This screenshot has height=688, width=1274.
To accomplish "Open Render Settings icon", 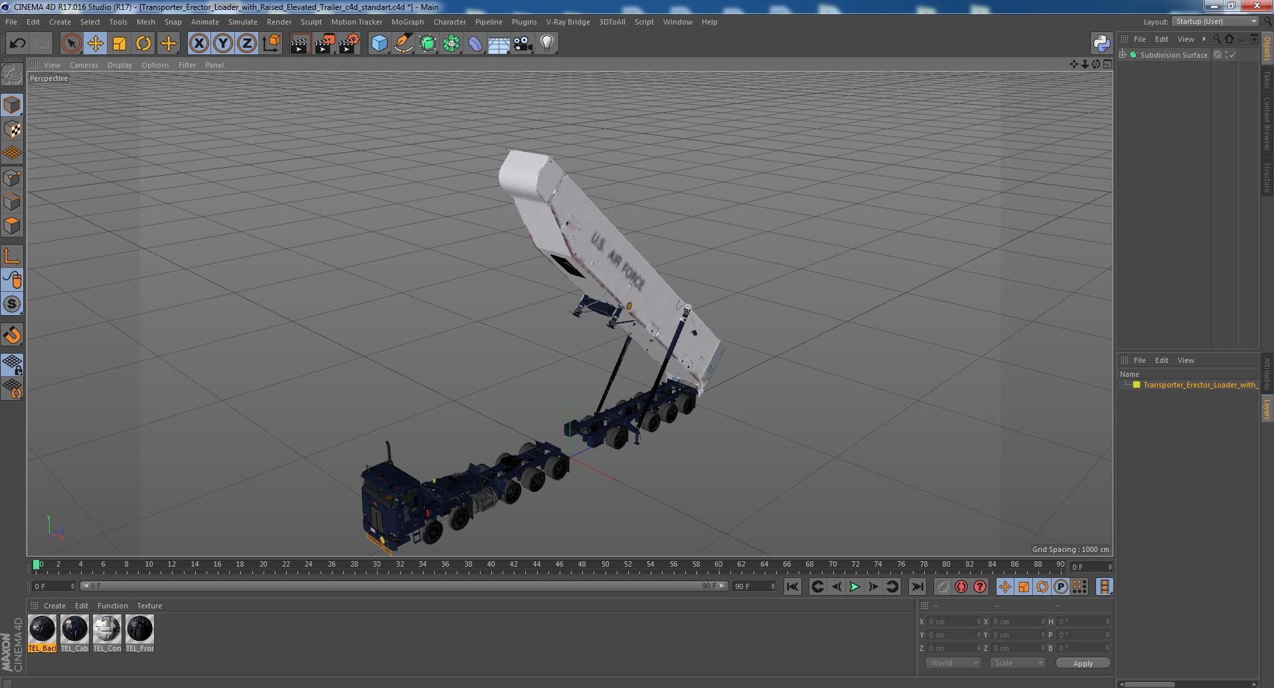I will click(349, 44).
